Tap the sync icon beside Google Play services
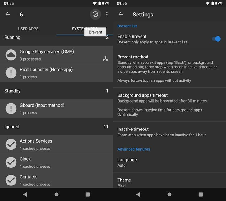This screenshot has width=226, height=201. click(x=105, y=58)
